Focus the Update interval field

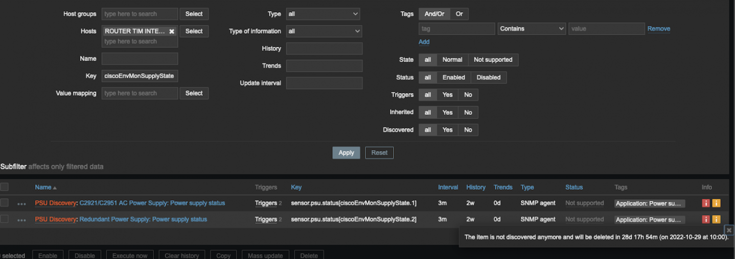point(324,83)
